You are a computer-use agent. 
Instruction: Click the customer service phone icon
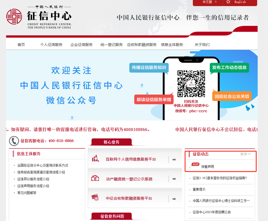tap(14, 141)
